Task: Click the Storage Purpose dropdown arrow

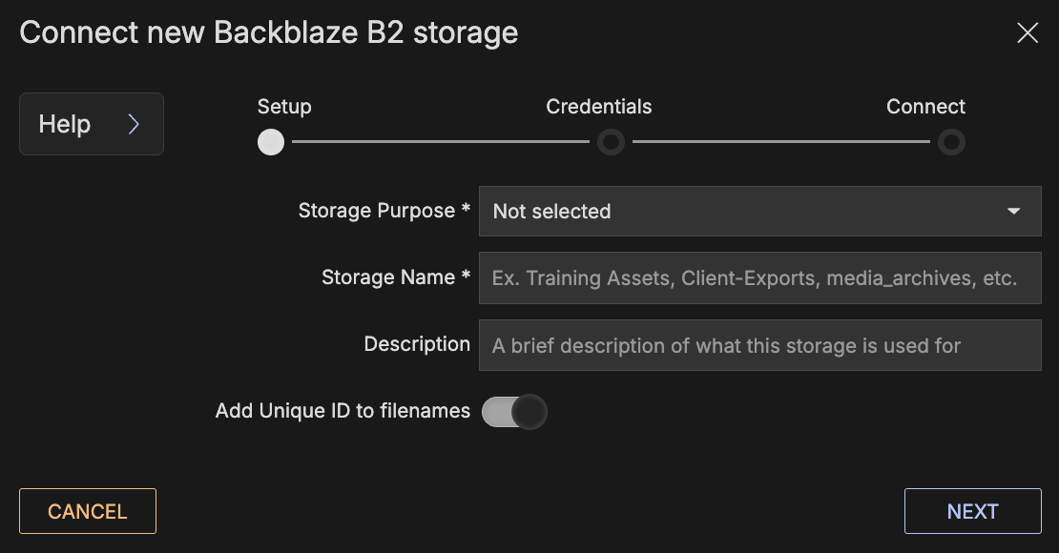Action: click(x=1013, y=212)
